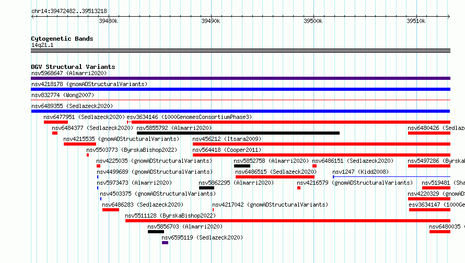This screenshot has height=263, width=465.
Task: Select blue bar under nsv6489355
Action: click(240, 111)
